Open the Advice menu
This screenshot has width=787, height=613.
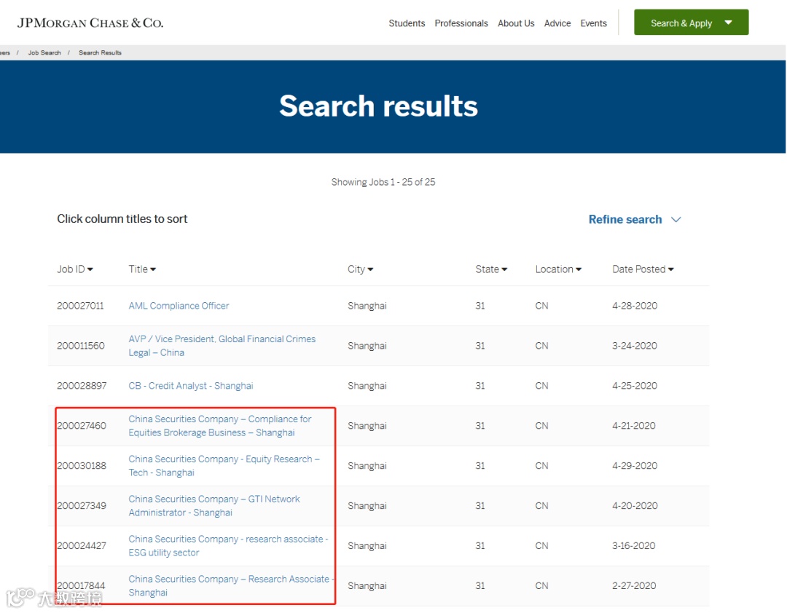point(557,23)
